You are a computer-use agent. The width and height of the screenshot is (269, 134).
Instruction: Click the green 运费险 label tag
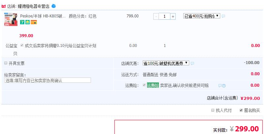pyautogui.click(x=153, y=85)
